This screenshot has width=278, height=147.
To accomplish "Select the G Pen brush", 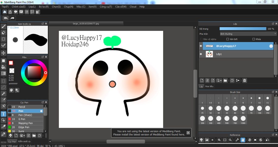I will point(25,119).
